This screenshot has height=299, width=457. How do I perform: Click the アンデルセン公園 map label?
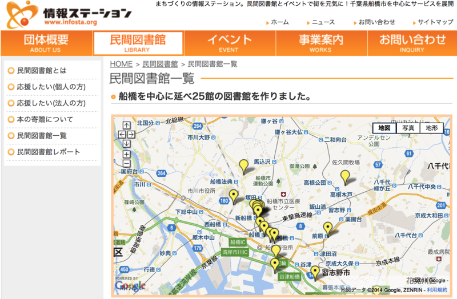tap(374, 140)
